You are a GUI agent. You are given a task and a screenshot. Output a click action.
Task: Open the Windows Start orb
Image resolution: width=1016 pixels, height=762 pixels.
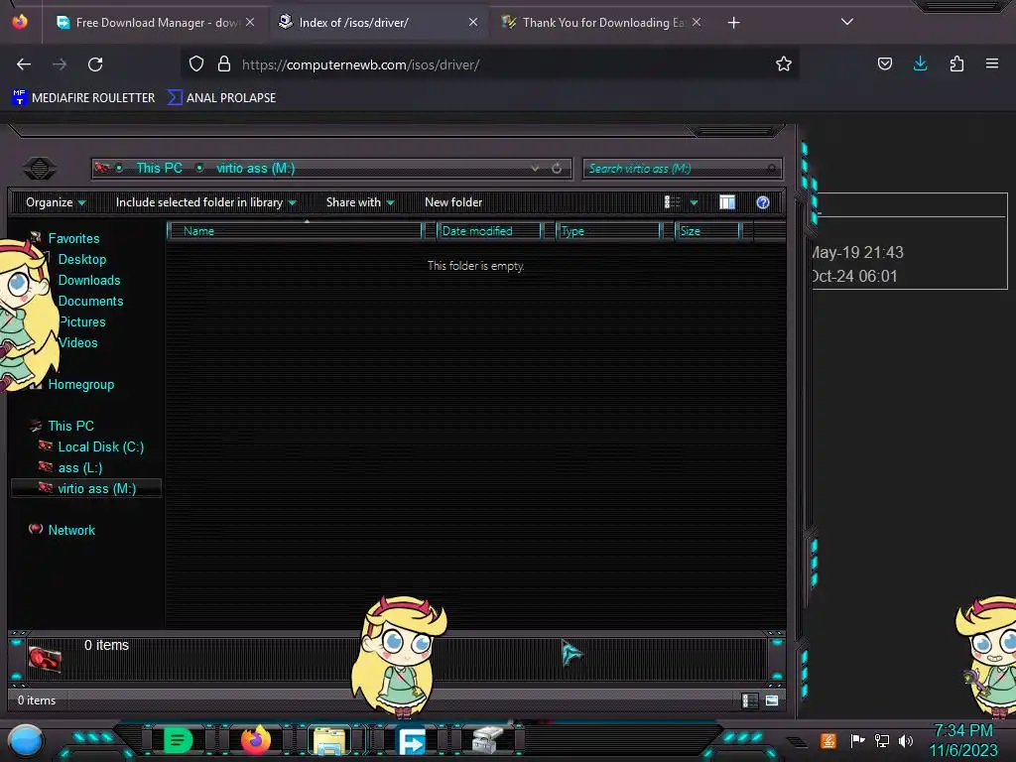[x=26, y=742]
